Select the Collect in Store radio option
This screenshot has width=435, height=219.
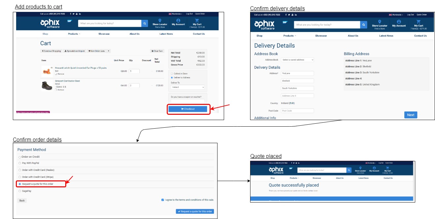[172, 74]
